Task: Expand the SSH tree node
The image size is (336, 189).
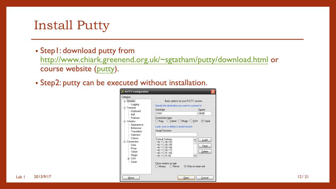Action: pyautogui.click(x=129, y=158)
